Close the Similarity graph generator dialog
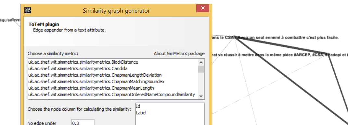 [x=203, y=8]
